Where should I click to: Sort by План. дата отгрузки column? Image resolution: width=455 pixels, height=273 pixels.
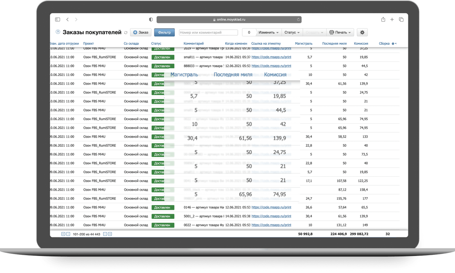click(x=64, y=44)
